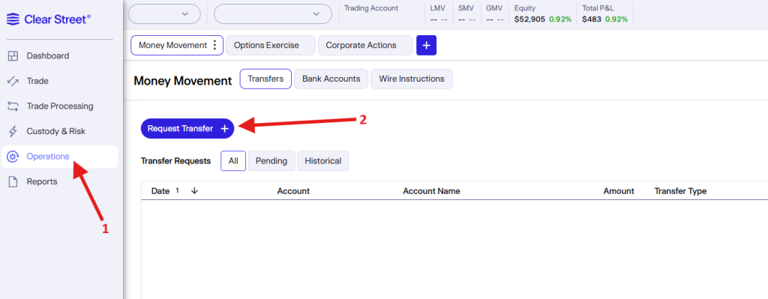Switch to Options Exercise tab
This screenshot has height=299, width=768.
point(270,45)
